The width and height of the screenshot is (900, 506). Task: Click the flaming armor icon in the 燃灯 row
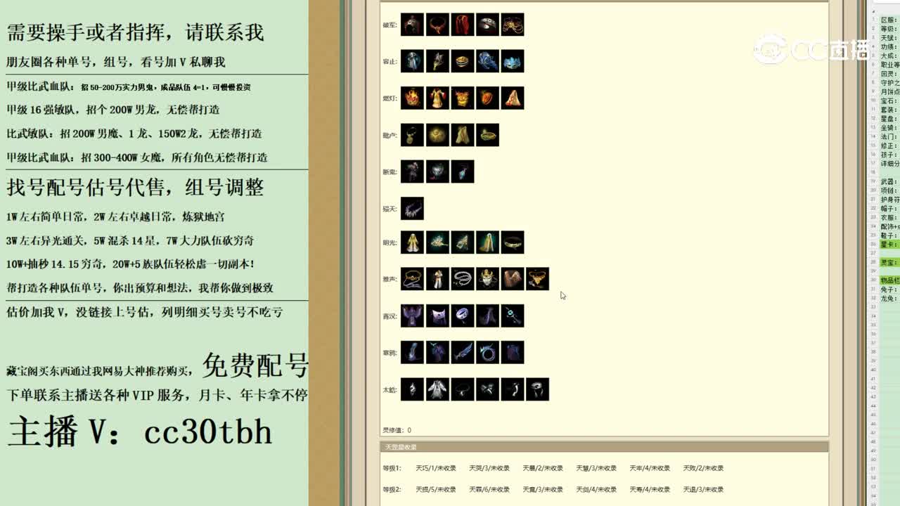pyautogui.click(x=412, y=98)
